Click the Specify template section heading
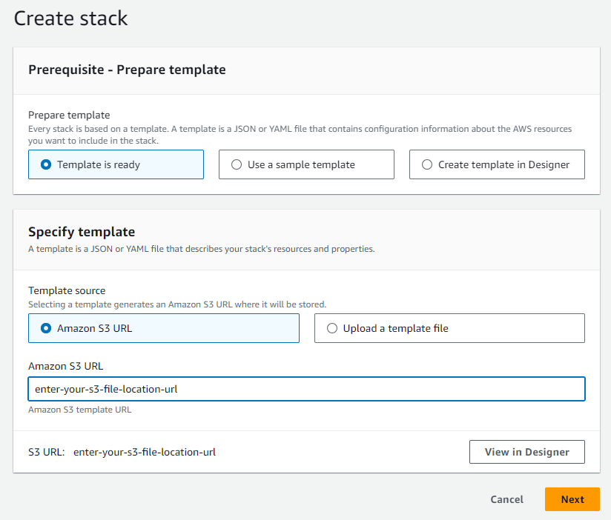The image size is (611, 520). point(82,232)
